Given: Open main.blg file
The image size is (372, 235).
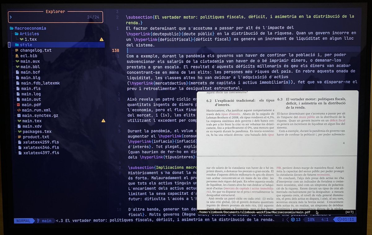Looking at the screenshot, I should point(31,78).
